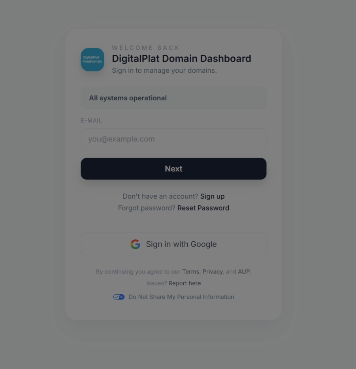Open the Terms link

(x=190, y=271)
